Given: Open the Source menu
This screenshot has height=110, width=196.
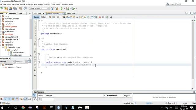Looking at the screenshot, I should coord(22,4).
